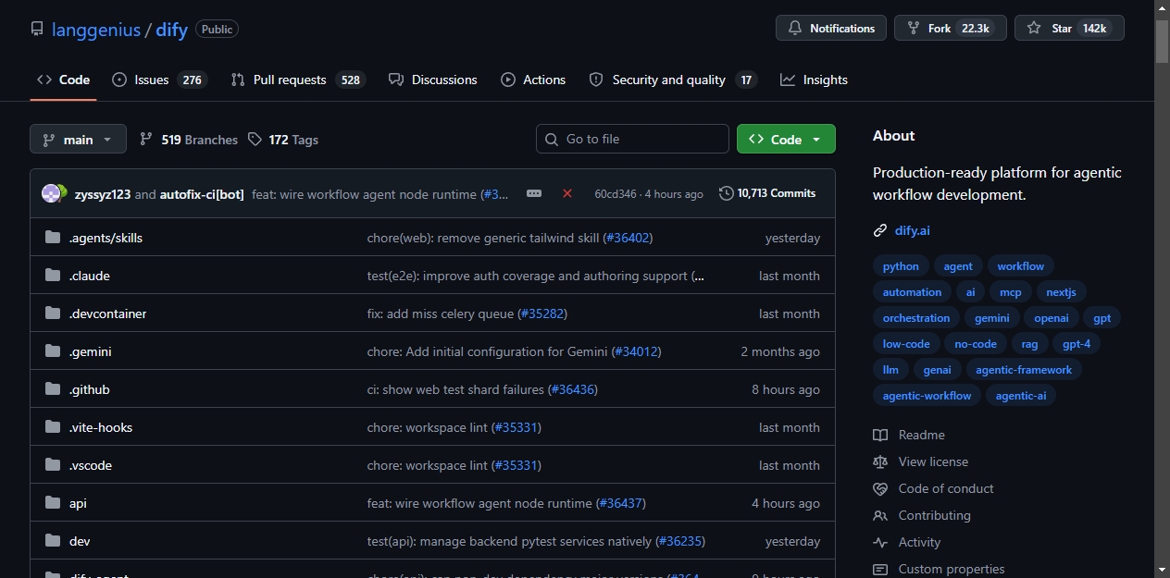Open the Security and quality tab
1170x578 pixels.
673,80
